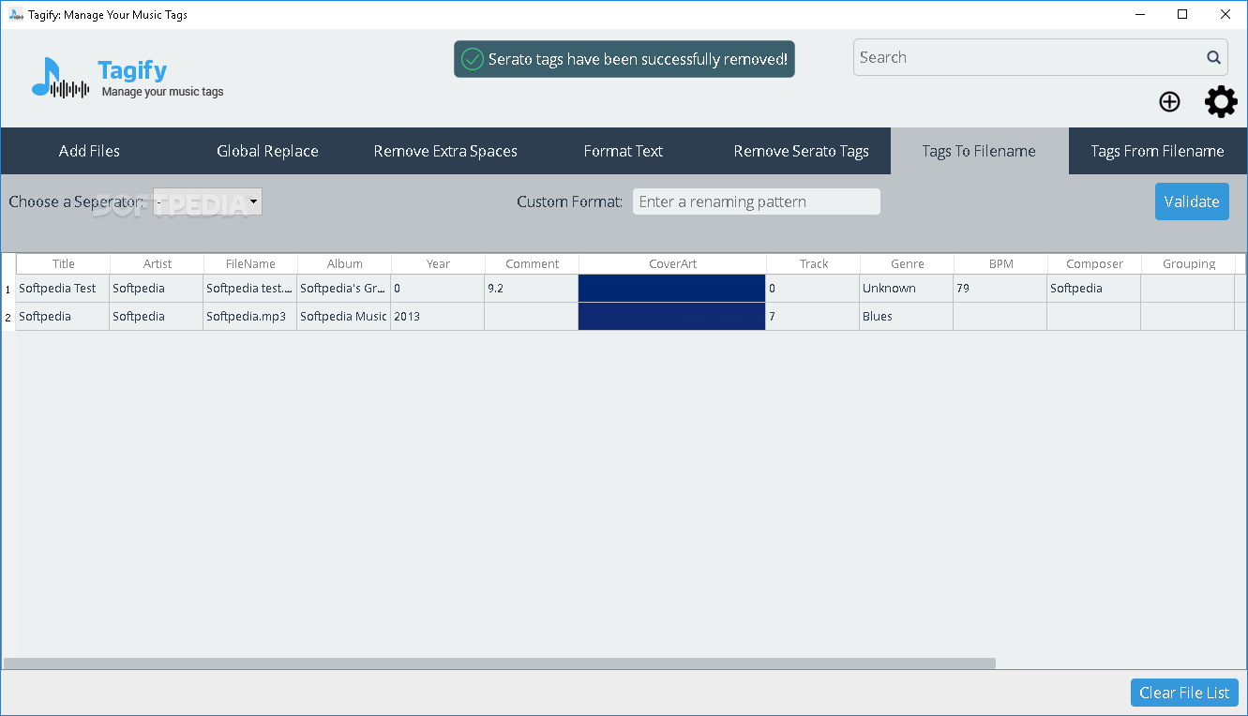The image size is (1248, 716).
Task: Select the 'Softpedia Test' title cell
Action: 63,289
